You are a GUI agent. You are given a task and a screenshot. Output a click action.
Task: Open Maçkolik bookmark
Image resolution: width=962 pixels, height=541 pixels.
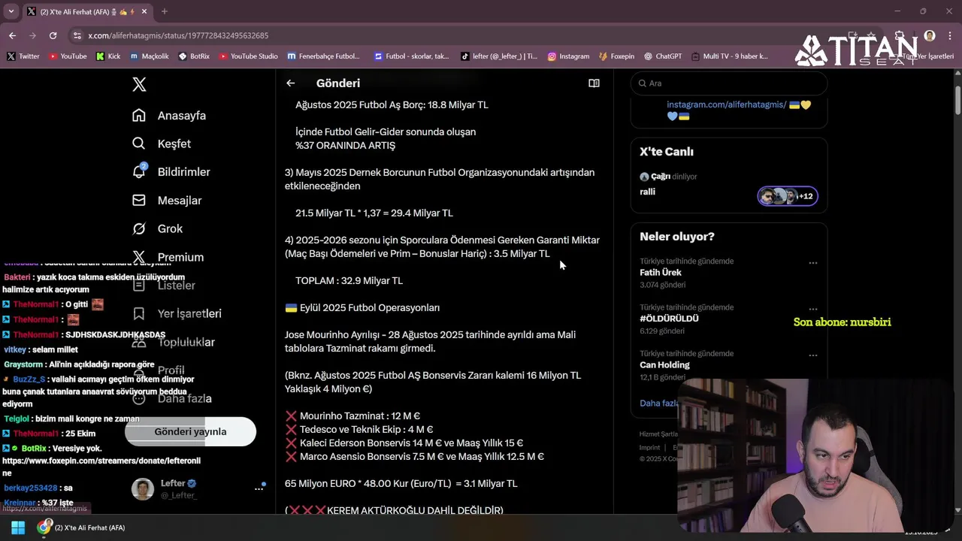150,56
